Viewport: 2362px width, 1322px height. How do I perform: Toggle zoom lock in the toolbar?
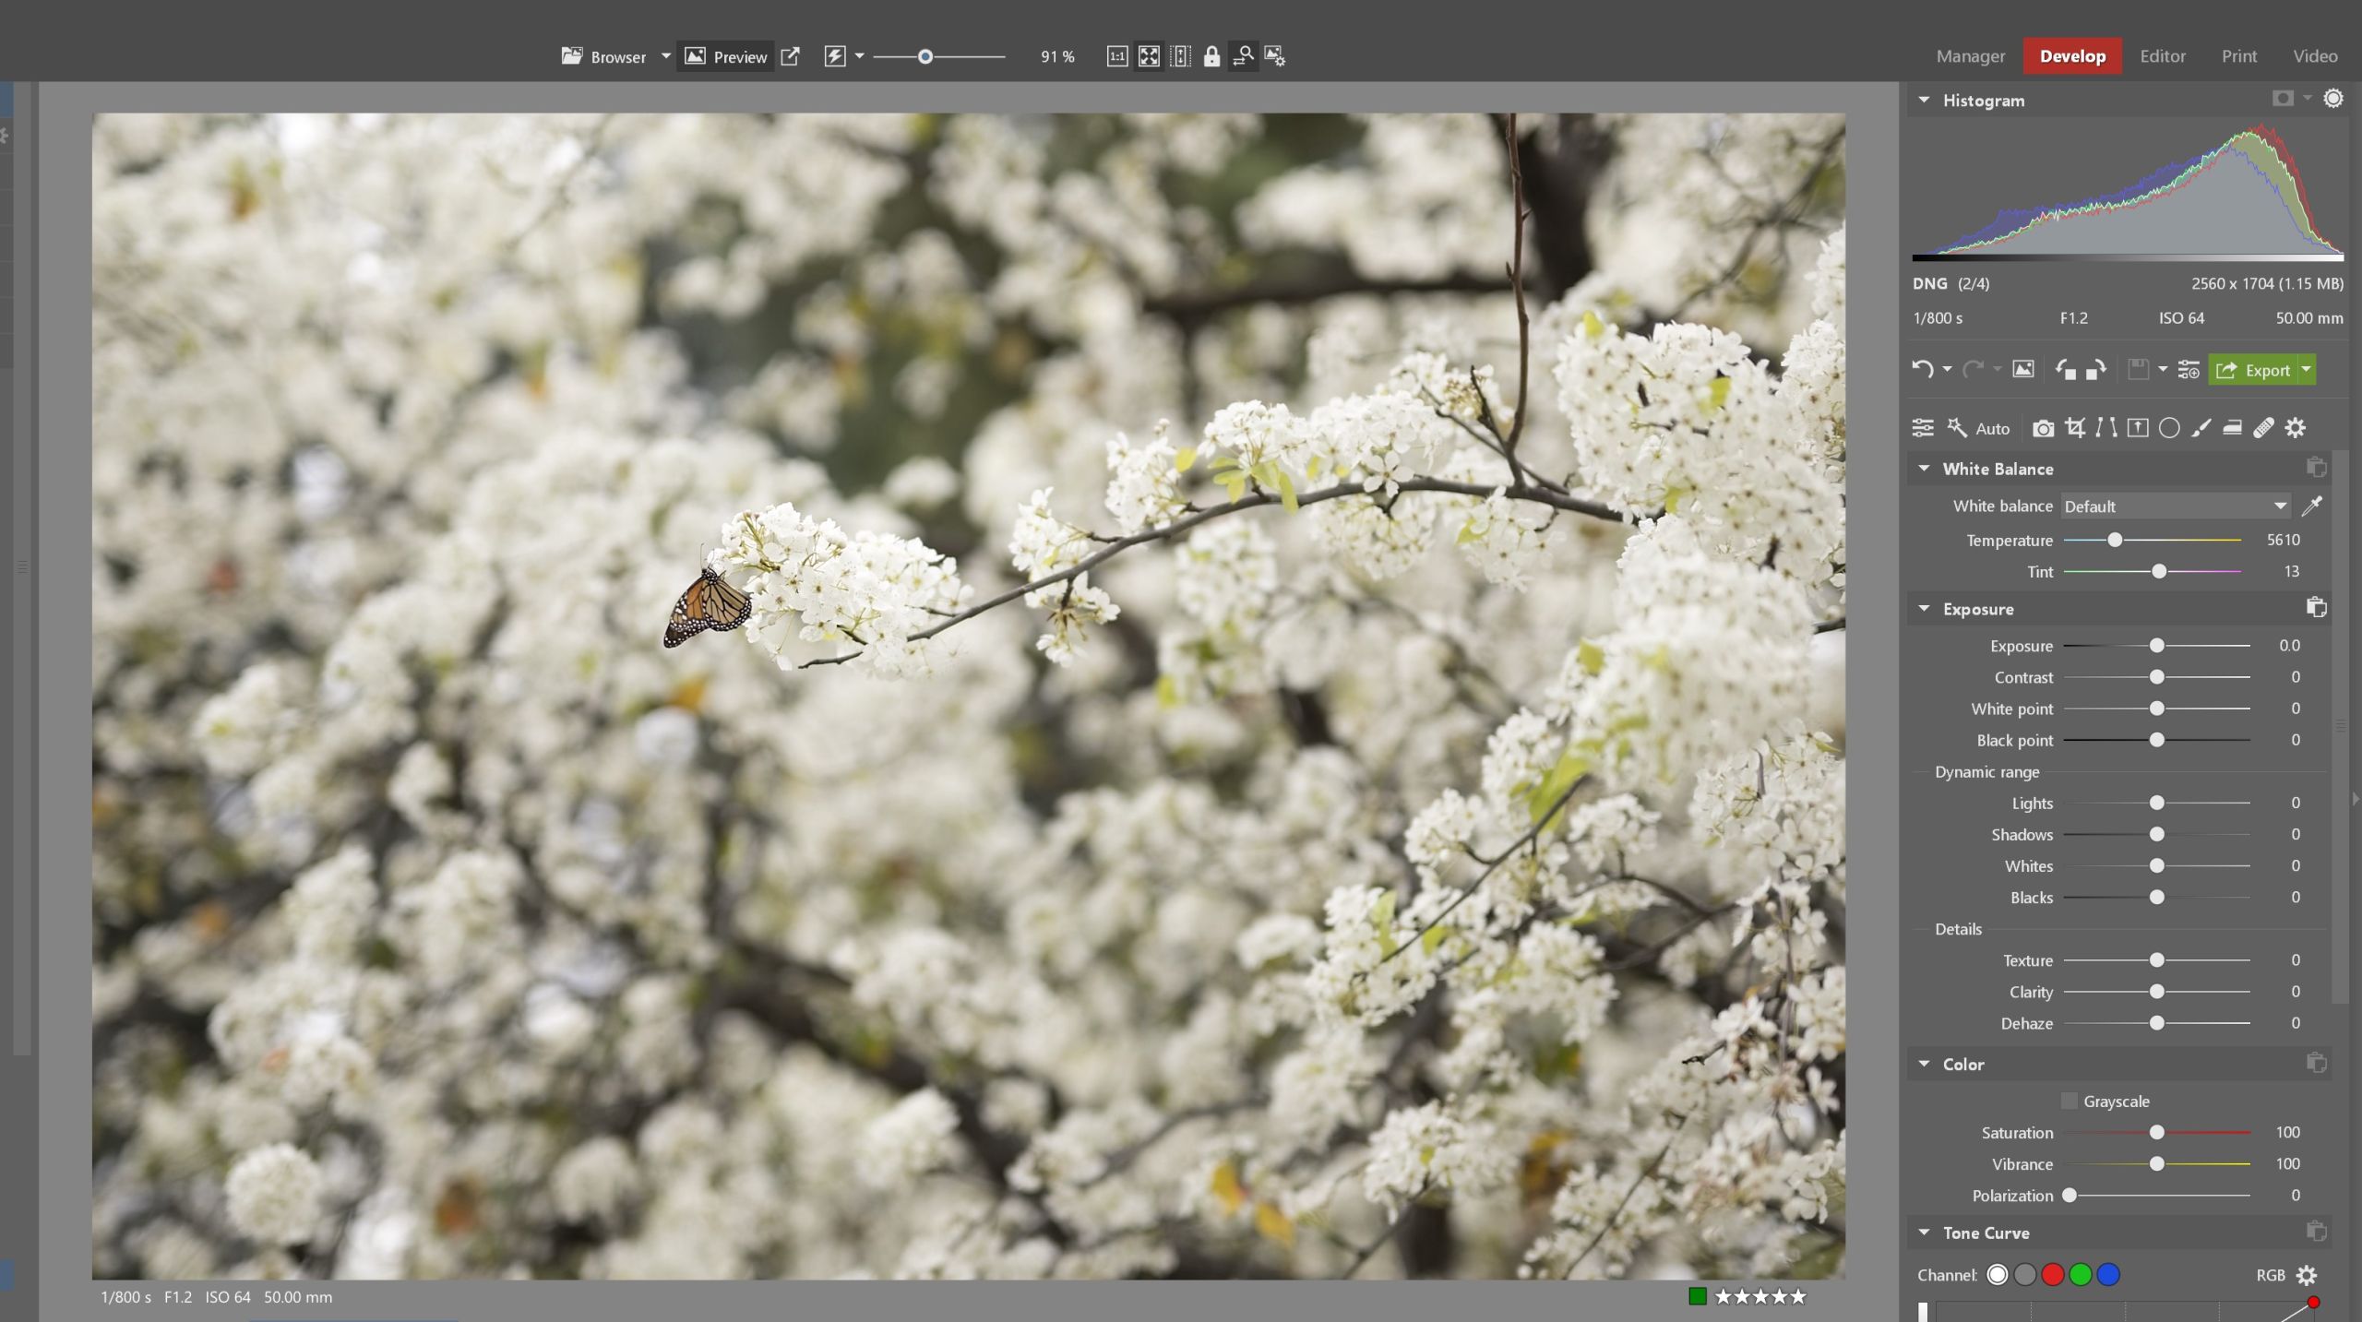pos(1211,56)
